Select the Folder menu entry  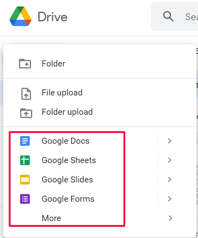tap(100, 64)
